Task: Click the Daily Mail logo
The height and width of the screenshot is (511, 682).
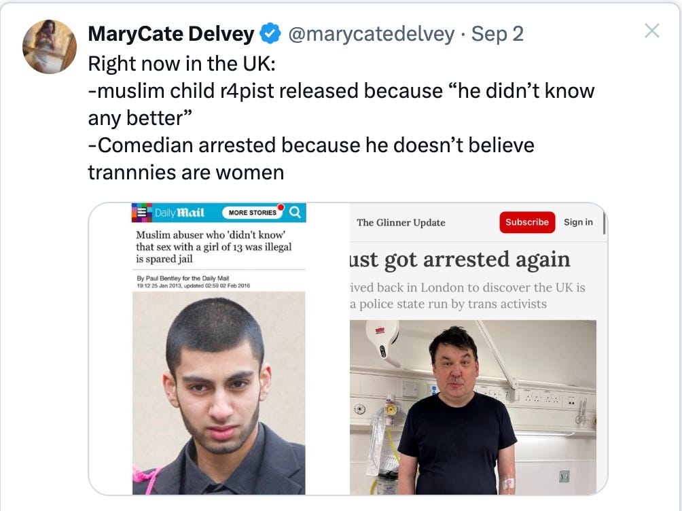Action: 179,213
